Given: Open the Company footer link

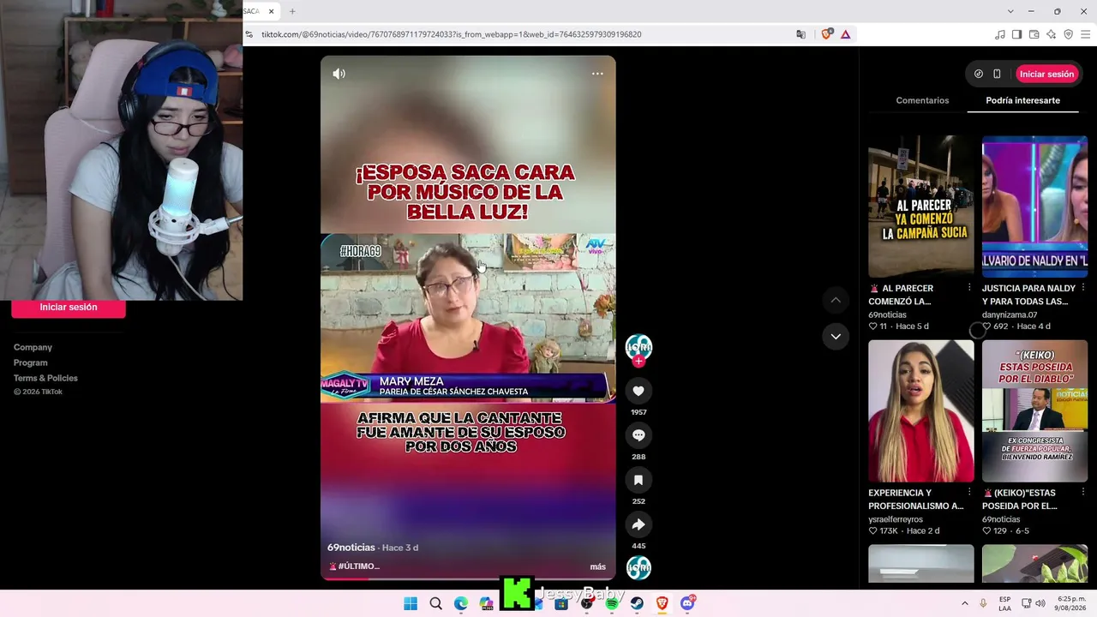Looking at the screenshot, I should tap(33, 347).
